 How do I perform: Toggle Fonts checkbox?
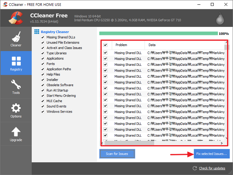[43, 64]
